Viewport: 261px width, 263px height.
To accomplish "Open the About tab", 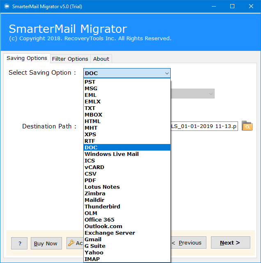I will (x=101, y=59).
